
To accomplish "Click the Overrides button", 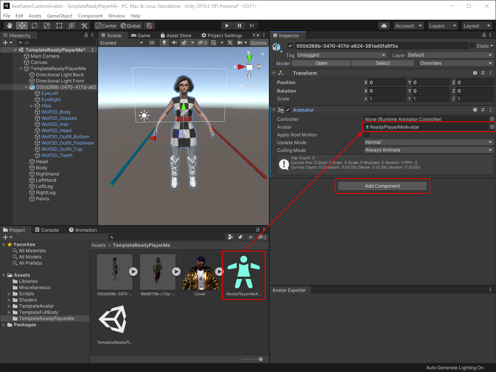I will (x=456, y=63).
